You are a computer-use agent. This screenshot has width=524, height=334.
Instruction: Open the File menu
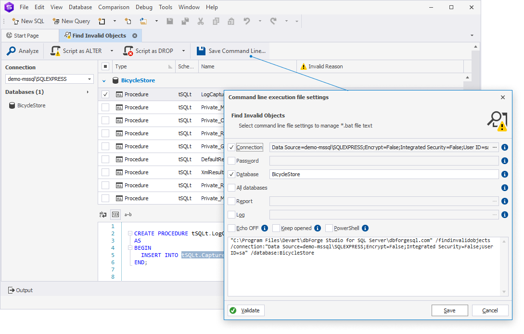24,7
